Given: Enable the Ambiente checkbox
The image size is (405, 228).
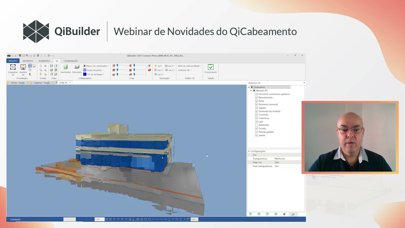Looking at the screenshot, I should point(257,125).
